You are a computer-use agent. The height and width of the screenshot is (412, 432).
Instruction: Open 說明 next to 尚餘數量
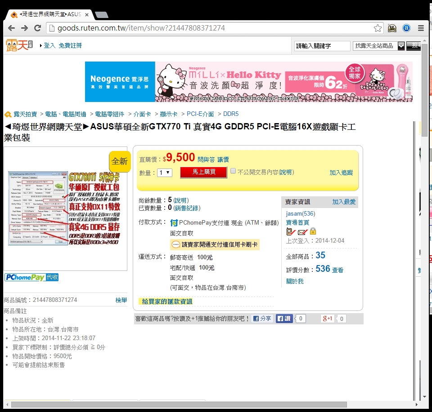click(181, 200)
